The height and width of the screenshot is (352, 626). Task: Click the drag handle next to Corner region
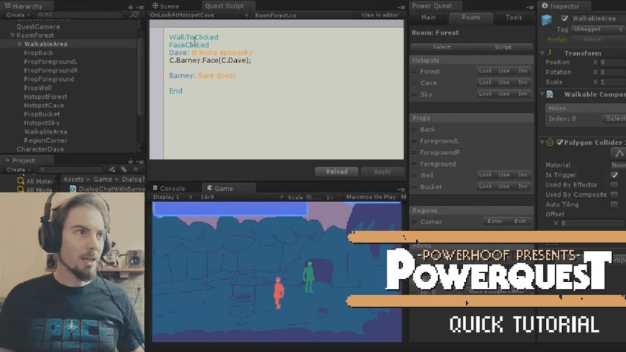[414, 222]
